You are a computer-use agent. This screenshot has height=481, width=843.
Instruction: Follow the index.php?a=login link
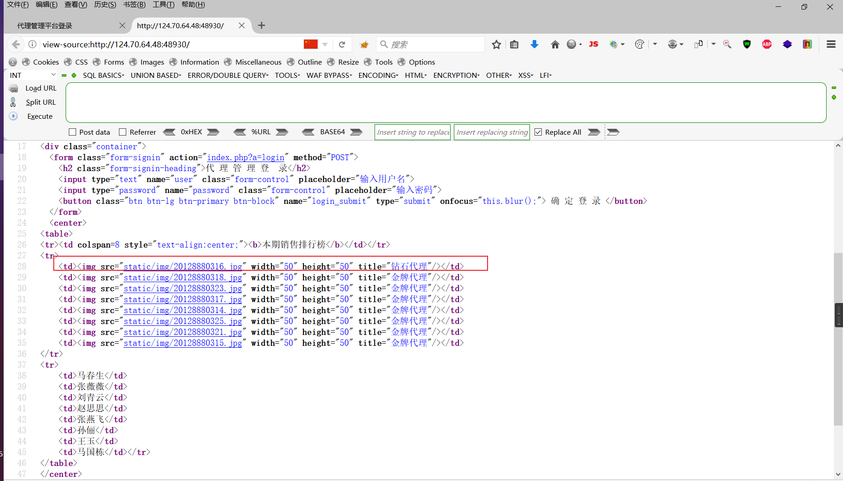click(245, 157)
